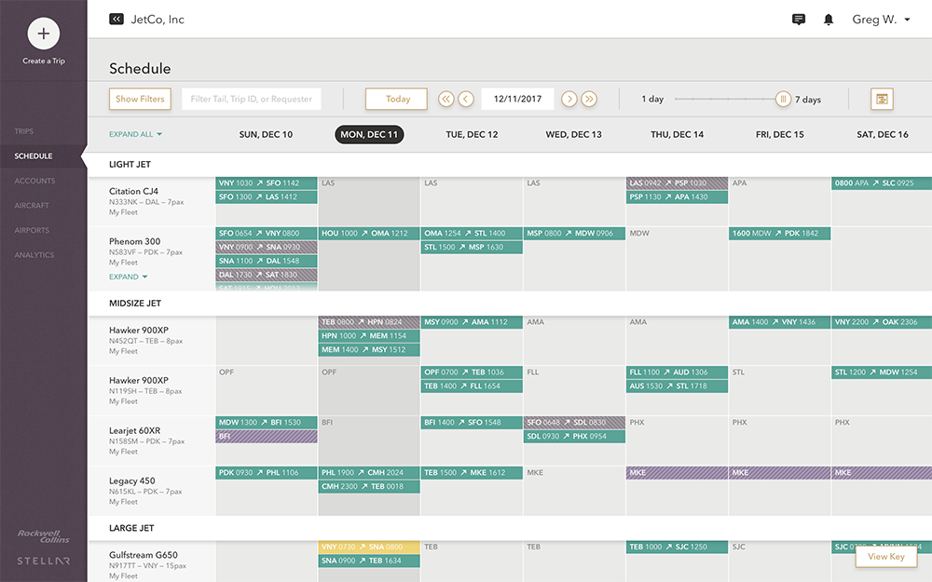This screenshot has width=932, height=582.
Task: Click the Today button
Action: tap(396, 99)
